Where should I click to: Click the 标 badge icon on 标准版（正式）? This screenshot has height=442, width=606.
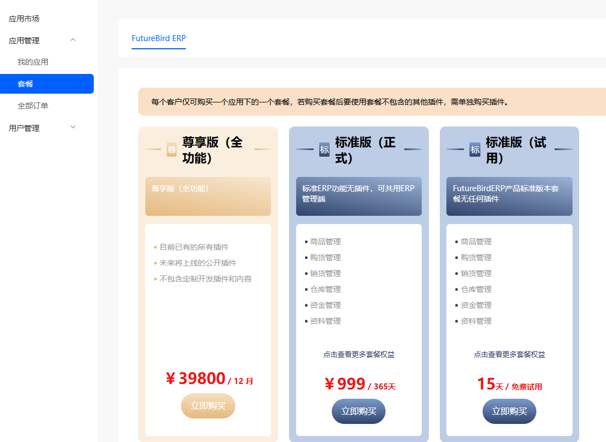coord(324,150)
